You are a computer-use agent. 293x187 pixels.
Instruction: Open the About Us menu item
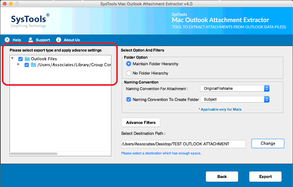coord(72,40)
